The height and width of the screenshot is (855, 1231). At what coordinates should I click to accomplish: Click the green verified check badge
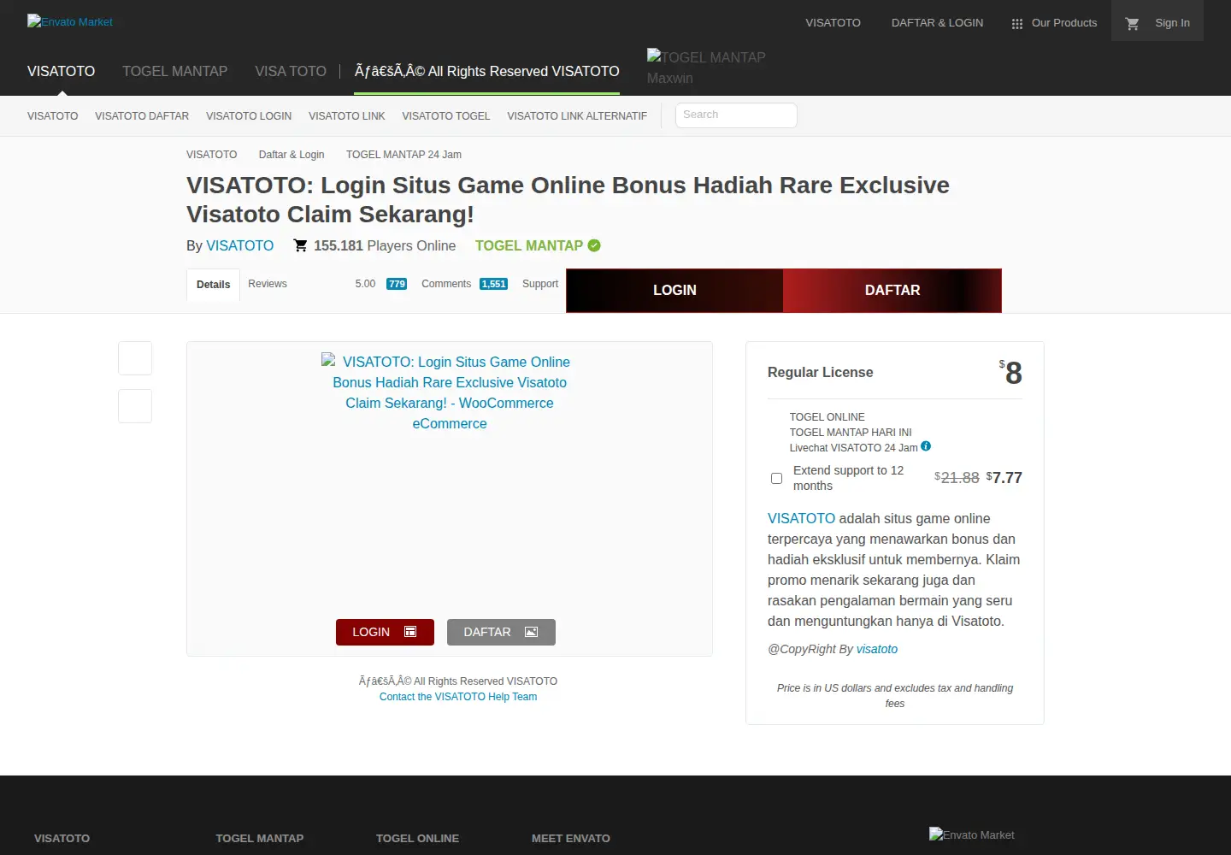tap(594, 245)
